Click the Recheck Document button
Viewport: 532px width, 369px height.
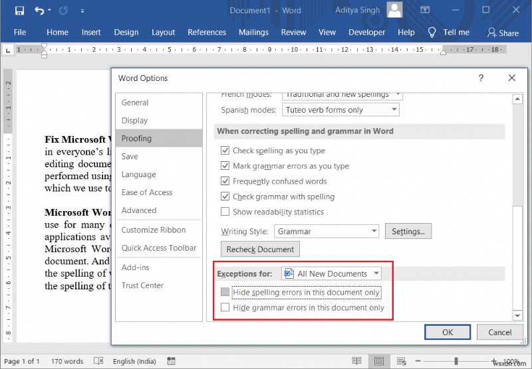point(260,249)
